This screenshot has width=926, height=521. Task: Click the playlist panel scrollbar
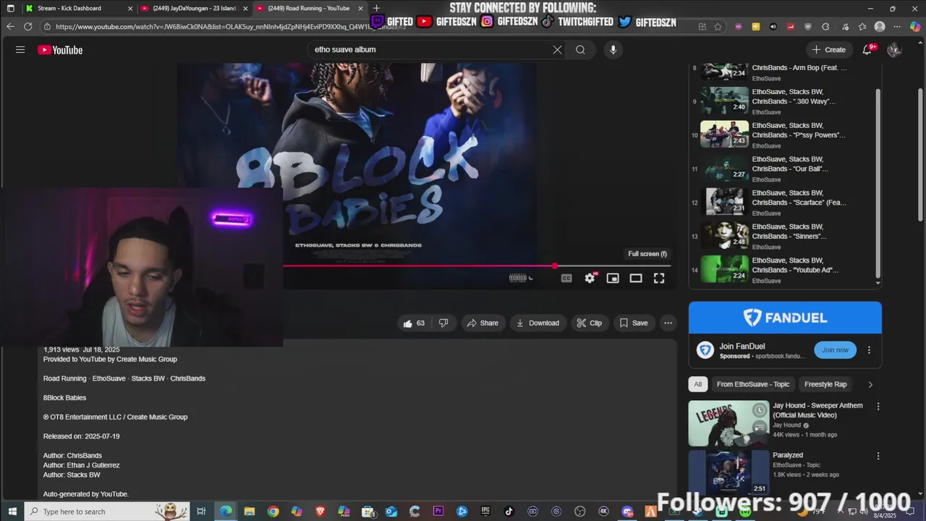click(878, 185)
